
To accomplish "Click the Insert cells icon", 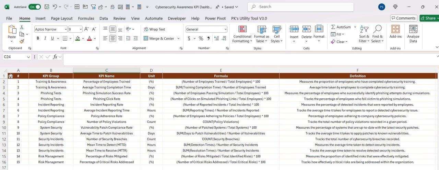I will tap(294, 29).
